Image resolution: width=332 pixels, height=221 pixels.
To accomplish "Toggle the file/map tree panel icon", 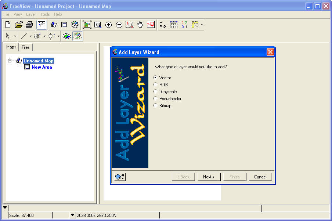I will point(41,25).
